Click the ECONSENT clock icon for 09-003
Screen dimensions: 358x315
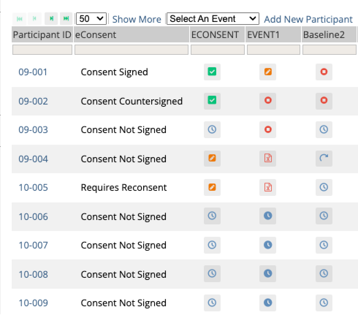[x=212, y=130]
